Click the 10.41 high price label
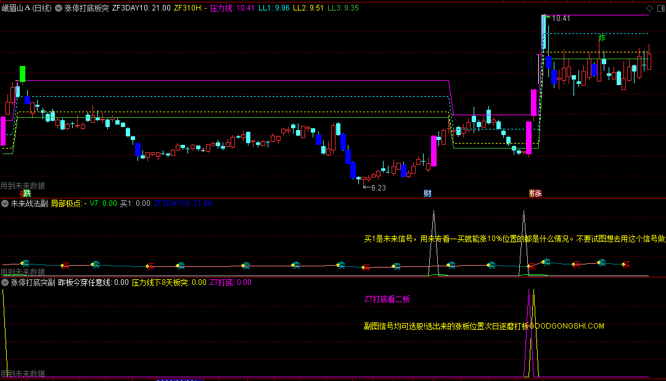 tap(561, 18)
